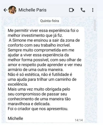Start a voice call via phone icon
This screenshot has width=103, height=125.
tap(83, 10)
